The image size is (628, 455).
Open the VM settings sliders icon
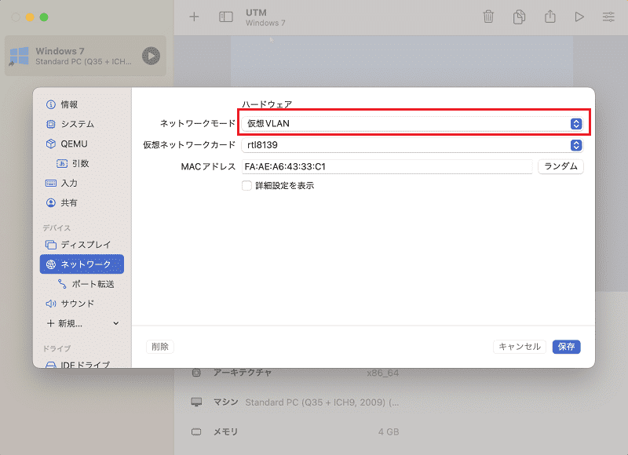click(608, 16)
